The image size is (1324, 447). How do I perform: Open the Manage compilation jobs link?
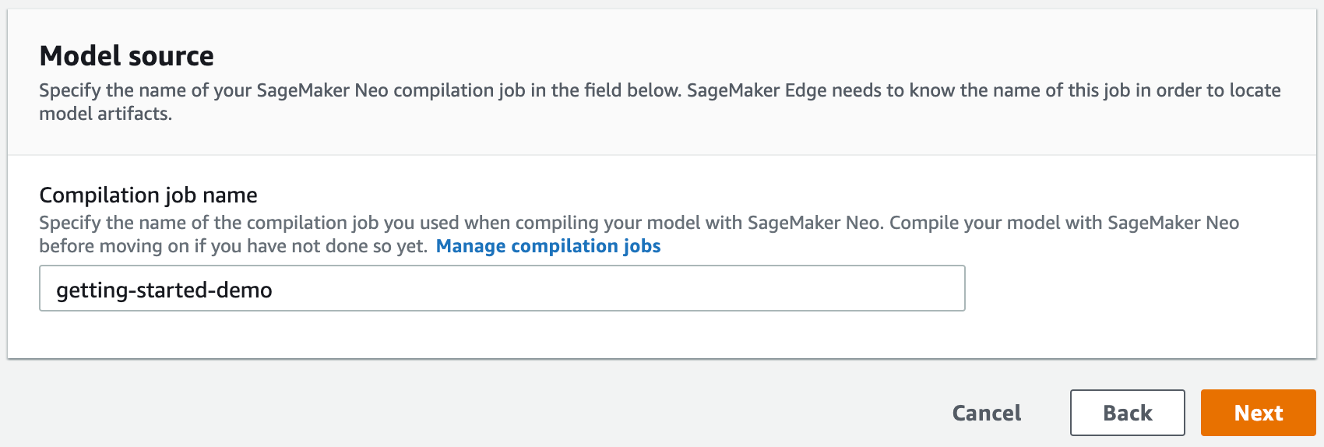(x=548, y=246)
